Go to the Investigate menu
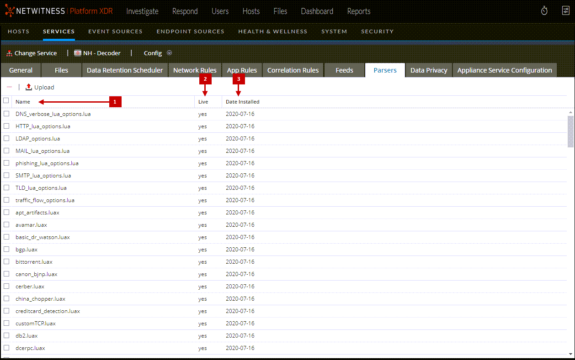The width and height of the screenshot is (575, 360). 142,11
